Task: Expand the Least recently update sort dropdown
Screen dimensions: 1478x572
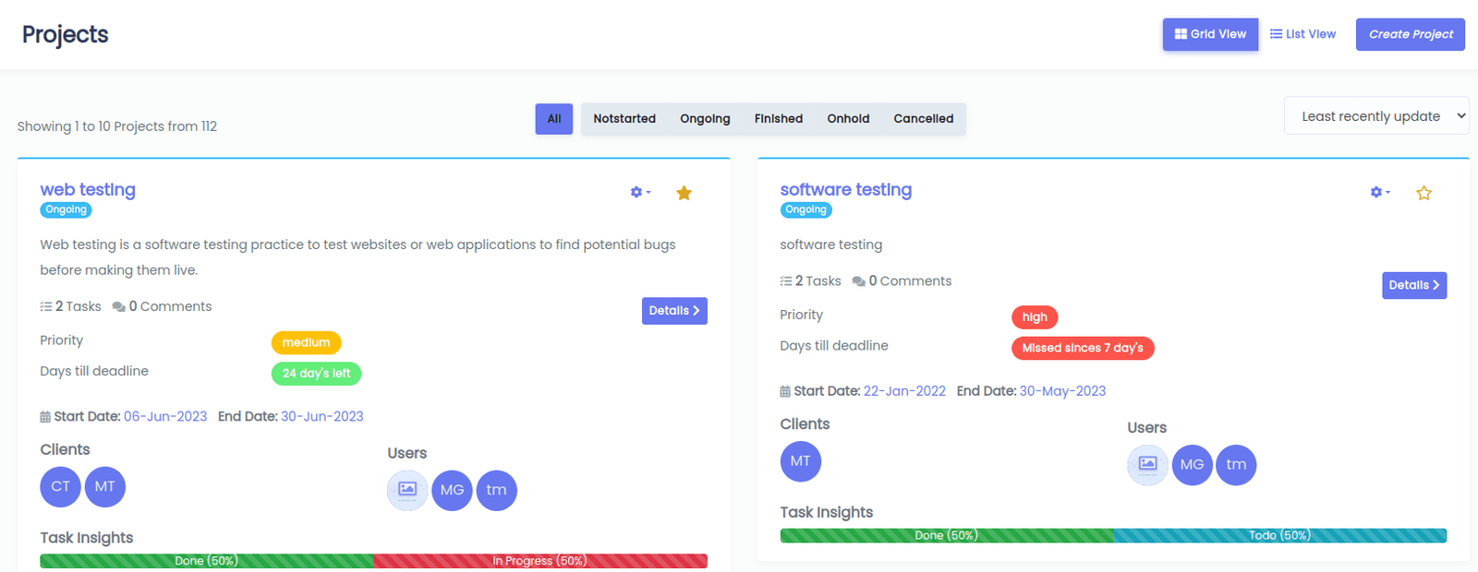Action: [1375, 116]
